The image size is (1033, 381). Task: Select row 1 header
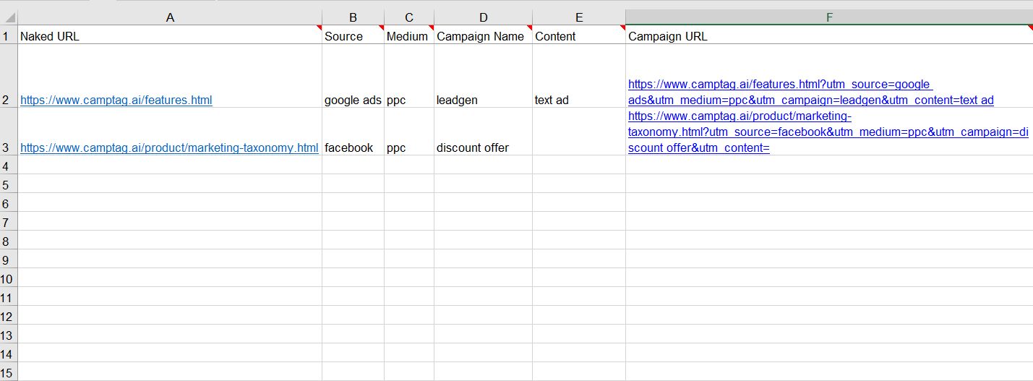pos(8,36)
